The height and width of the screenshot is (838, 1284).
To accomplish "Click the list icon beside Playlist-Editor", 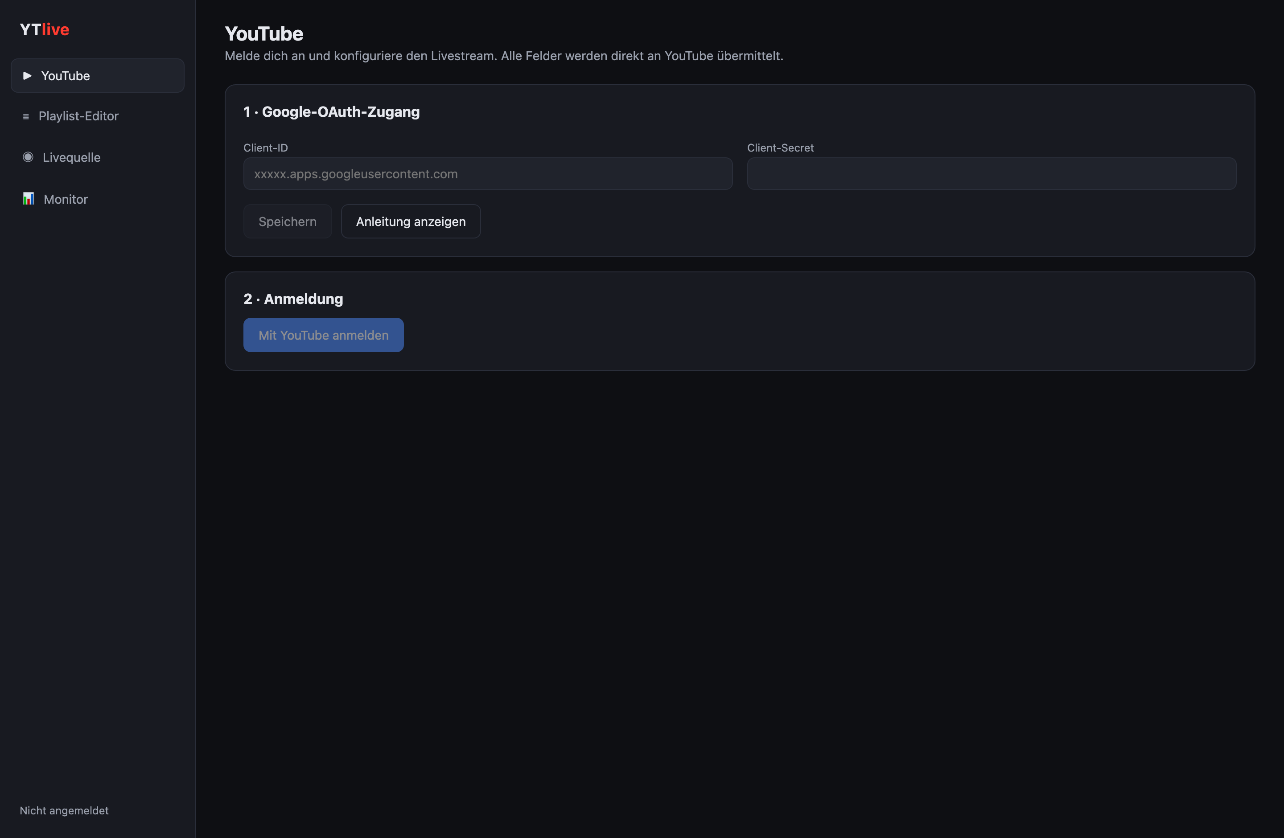I will [x=26, y=116].
